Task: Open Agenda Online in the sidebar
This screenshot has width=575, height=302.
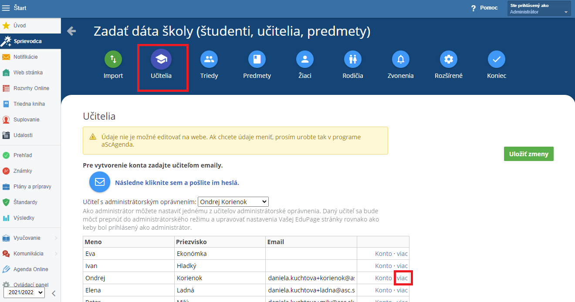Action: pyautogui.click(x=30, y=269)
